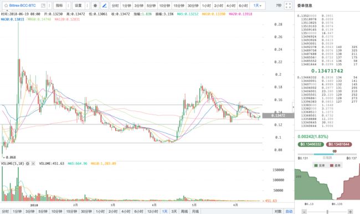Select 1小时 interval in the top toolbar

click(x=207, y=6)
